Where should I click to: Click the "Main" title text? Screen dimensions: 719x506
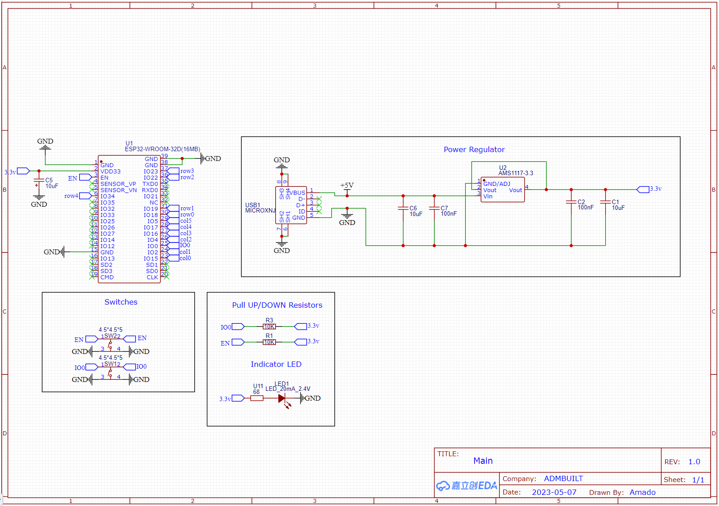tap(483, 461)
